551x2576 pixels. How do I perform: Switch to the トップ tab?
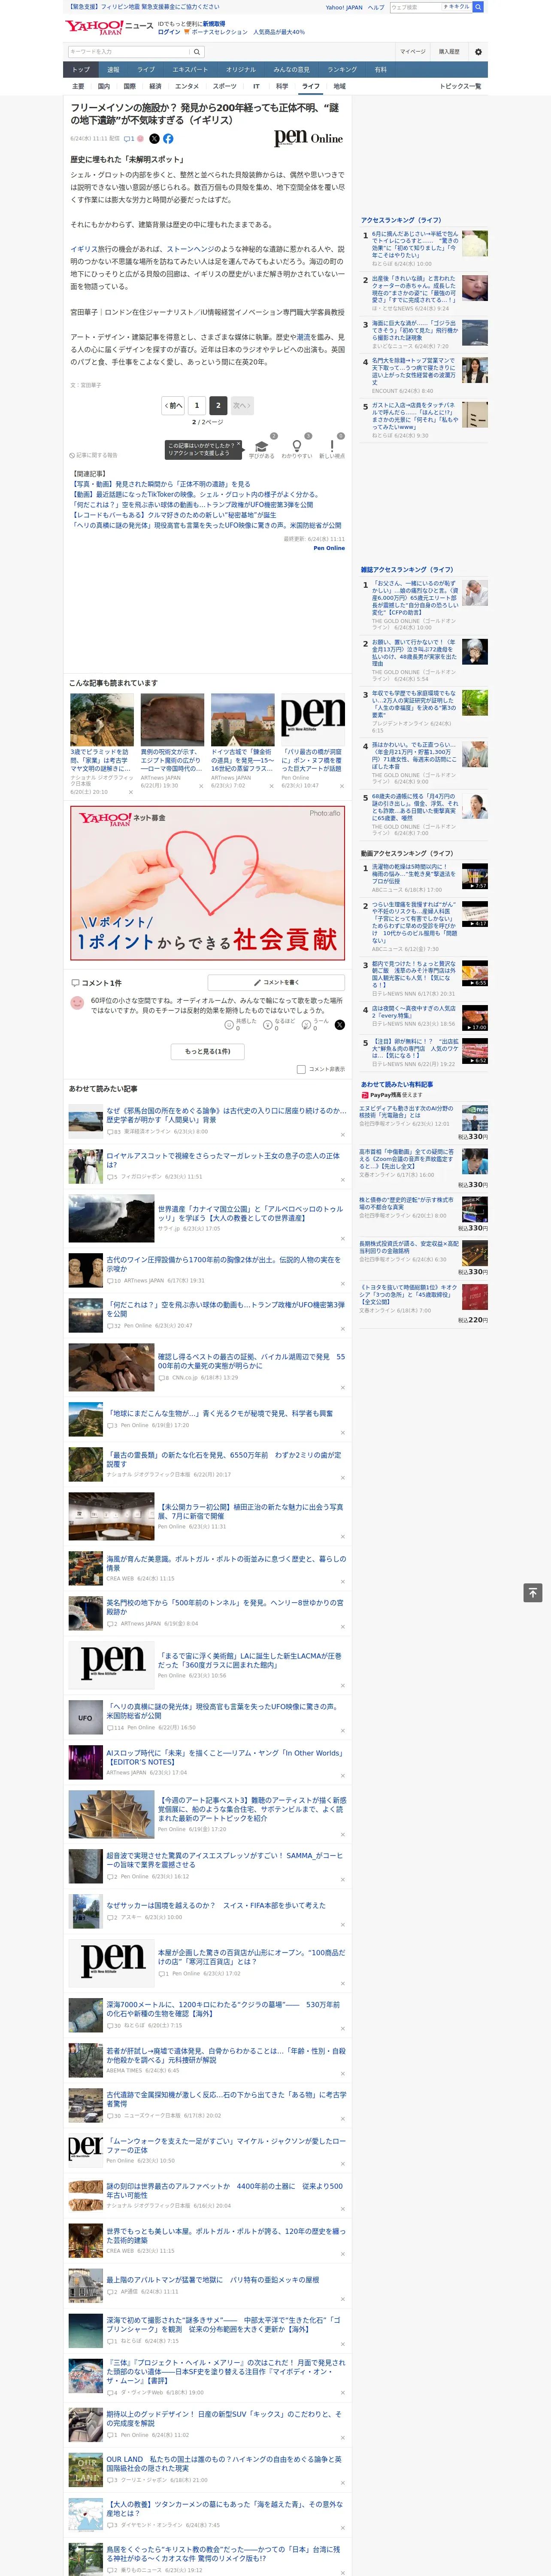click(81, 70)
